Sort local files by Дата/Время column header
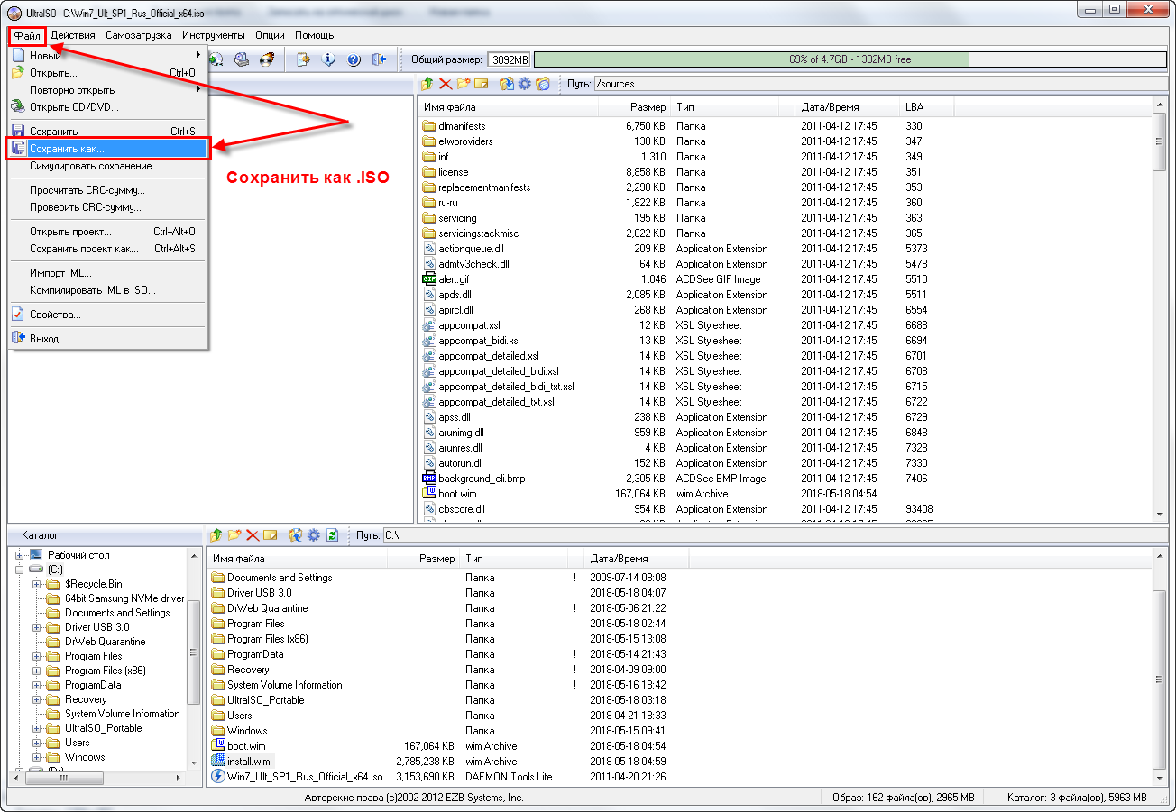The width and height of the screenshot is (1176, 812). coord(637,559)
